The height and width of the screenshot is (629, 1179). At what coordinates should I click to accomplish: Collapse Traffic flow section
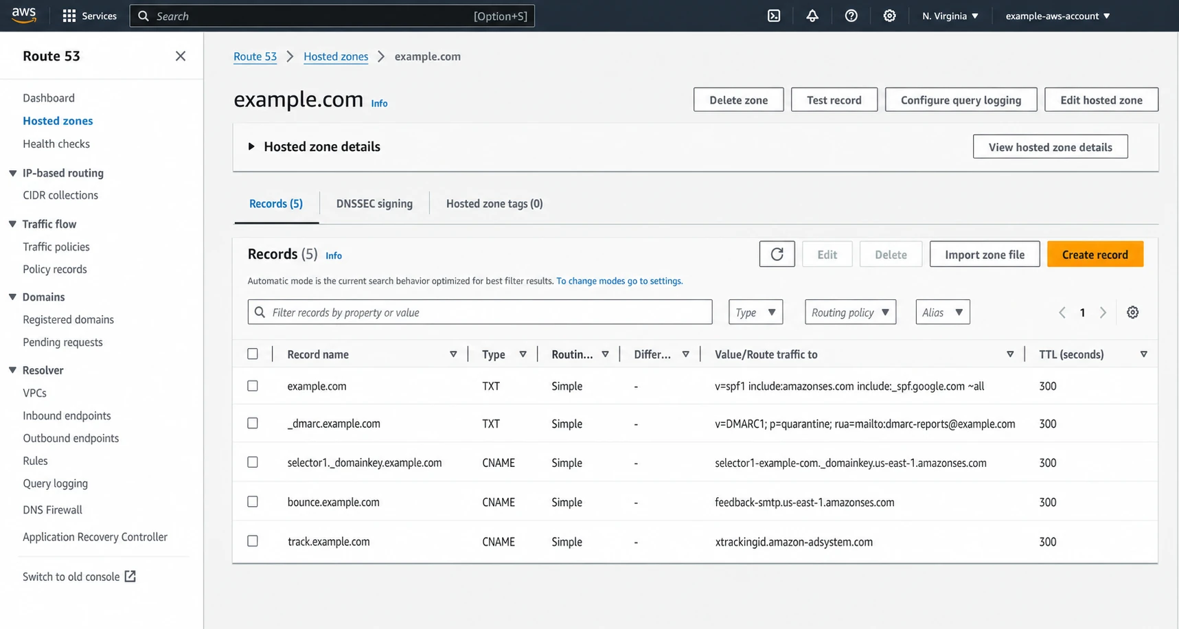pyautogui.click(x=12, y=224)
